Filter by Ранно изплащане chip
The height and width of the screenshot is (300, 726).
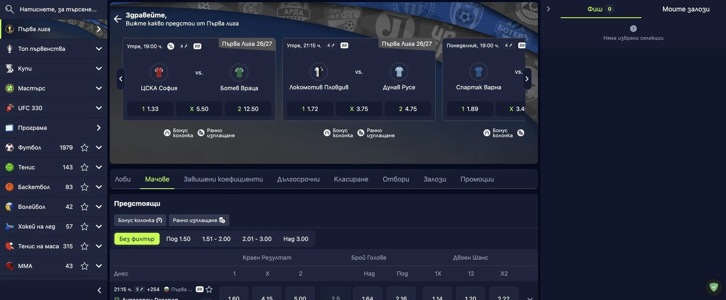click(199, 220)
